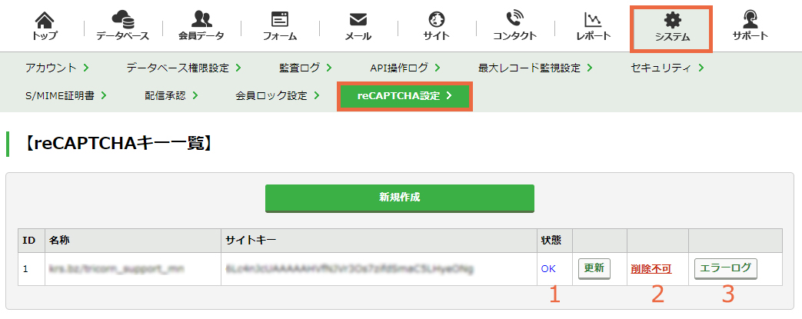The width and height of the screenshot is (802, 319).
Task: Click the サイトキー column header
Action: click(379, 241)
